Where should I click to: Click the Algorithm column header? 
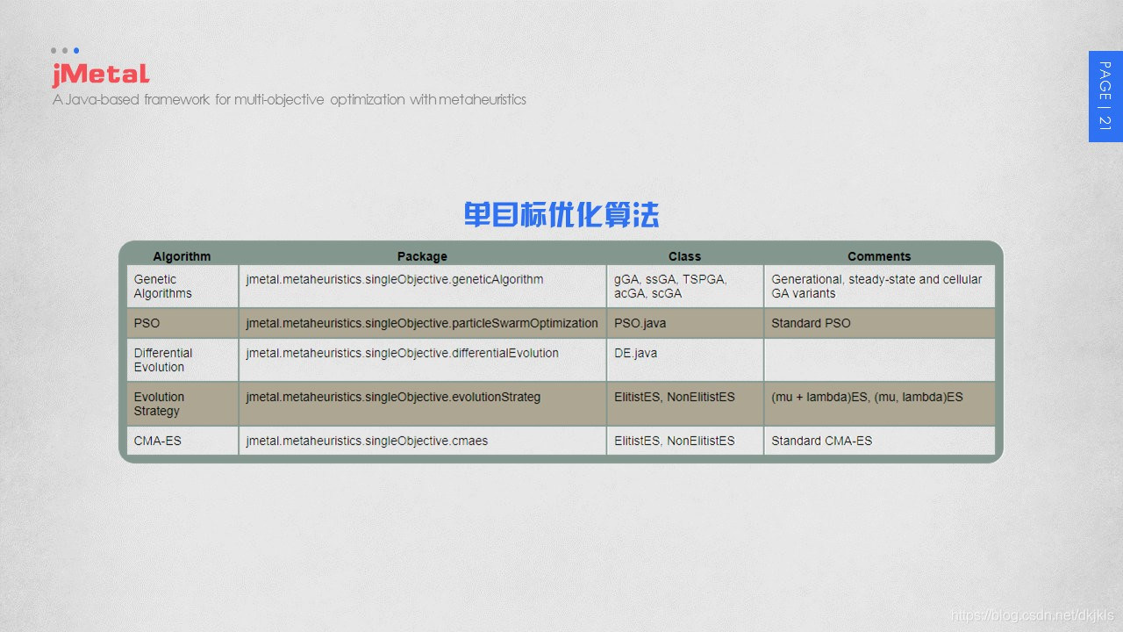[x=182, y=256]
